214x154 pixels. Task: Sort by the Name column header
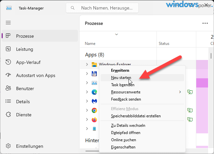(x=90, y=44)
